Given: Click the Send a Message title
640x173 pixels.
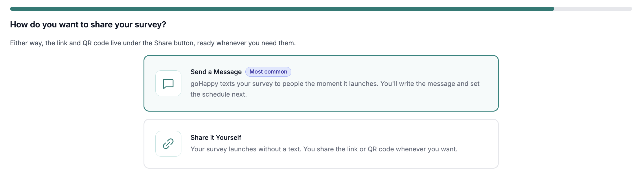Looking at the screenshot, I should pos(216,72).
